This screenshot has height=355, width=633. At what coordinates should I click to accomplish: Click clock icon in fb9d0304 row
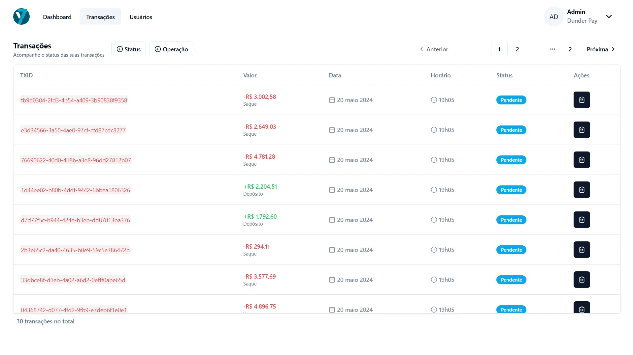434,100
